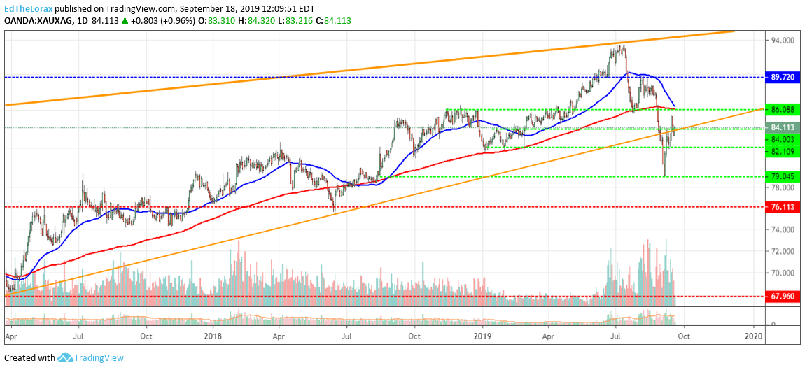
Task: Click the 2018 label on time axis
Action: pyautogui.click(x=212, y=336)
